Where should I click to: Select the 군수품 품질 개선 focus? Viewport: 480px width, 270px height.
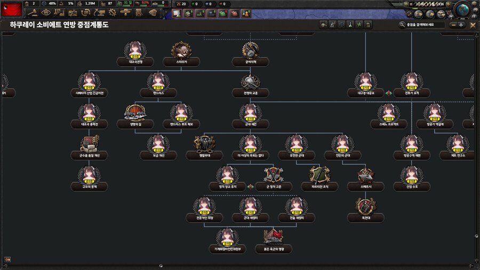click(x=89, y=145)
